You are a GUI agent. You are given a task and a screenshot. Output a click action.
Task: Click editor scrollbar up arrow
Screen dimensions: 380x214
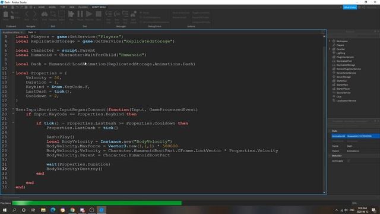point(324,36)
